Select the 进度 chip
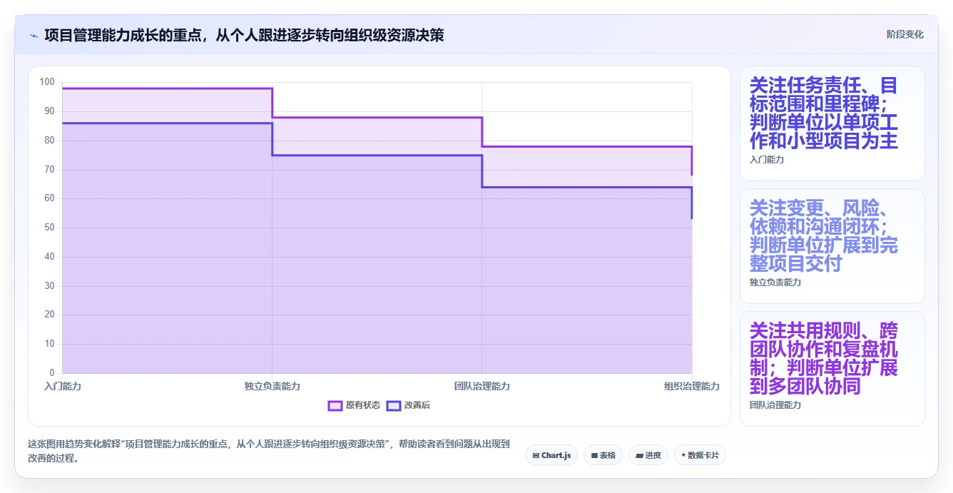 pos(648,455)
